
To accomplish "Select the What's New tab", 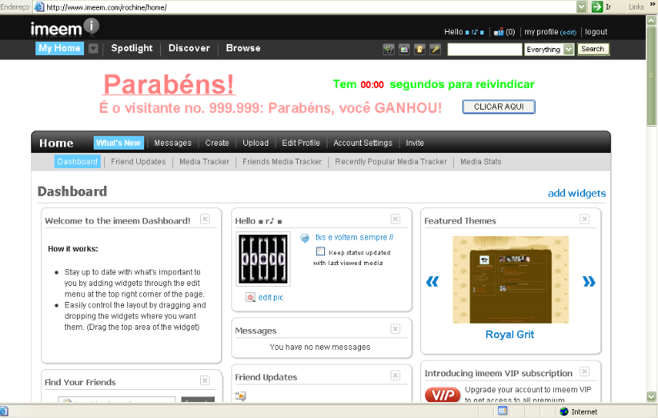I will (118, 143).
